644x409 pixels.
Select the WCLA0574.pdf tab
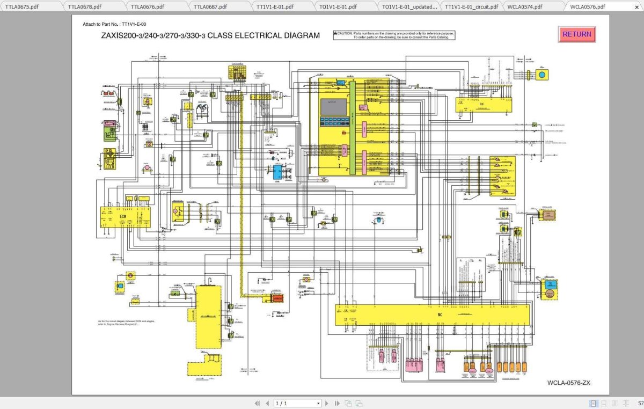pyautogui.click(x=525, y=7)
